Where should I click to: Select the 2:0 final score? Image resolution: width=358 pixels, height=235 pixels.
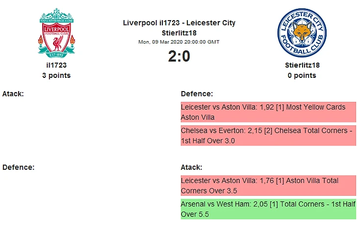point(179,56)
